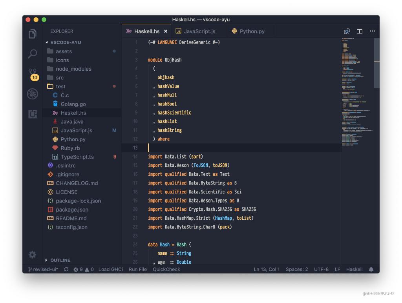This screenshot has height=303, width=402.
Task: Open the Extensions view icon
Action: [x=33, y=114]
